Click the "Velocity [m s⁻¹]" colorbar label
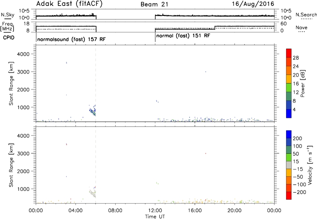The image size is (317, 219). pyautogui.click(x=310, y=165)
